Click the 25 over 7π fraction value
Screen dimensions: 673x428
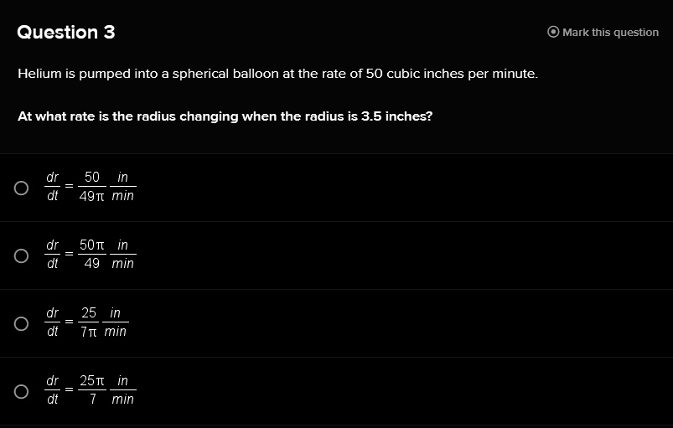pyautogui.click(x=88, y=322)
